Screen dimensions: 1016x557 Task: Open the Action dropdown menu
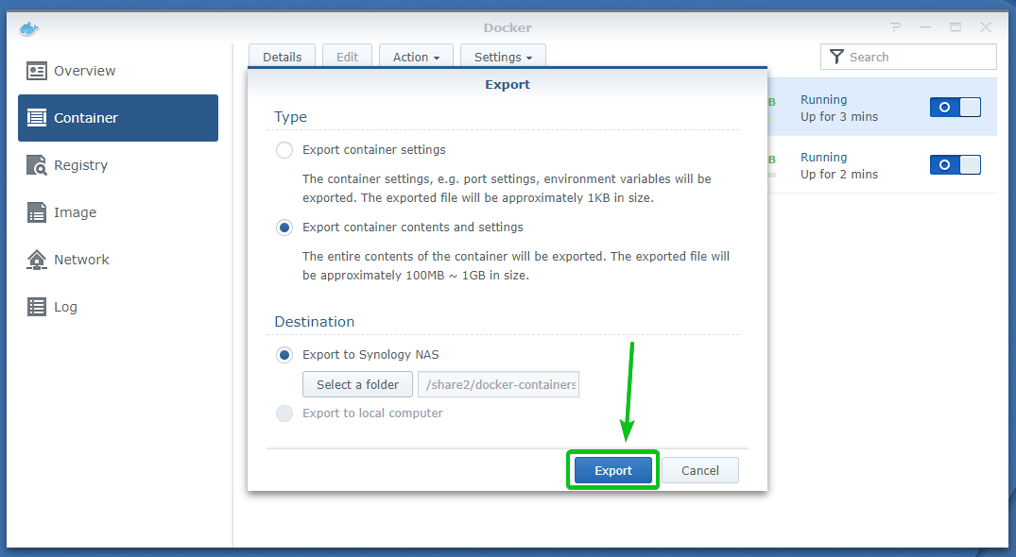tap(416, 57)
